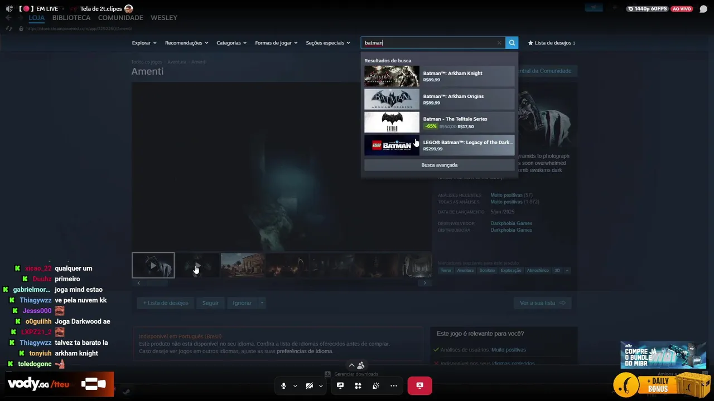Viewport: 714px width, 401px height.
Task: Select the pyramid landscape screenshot thumbnail
Action: tap(242, 265)
